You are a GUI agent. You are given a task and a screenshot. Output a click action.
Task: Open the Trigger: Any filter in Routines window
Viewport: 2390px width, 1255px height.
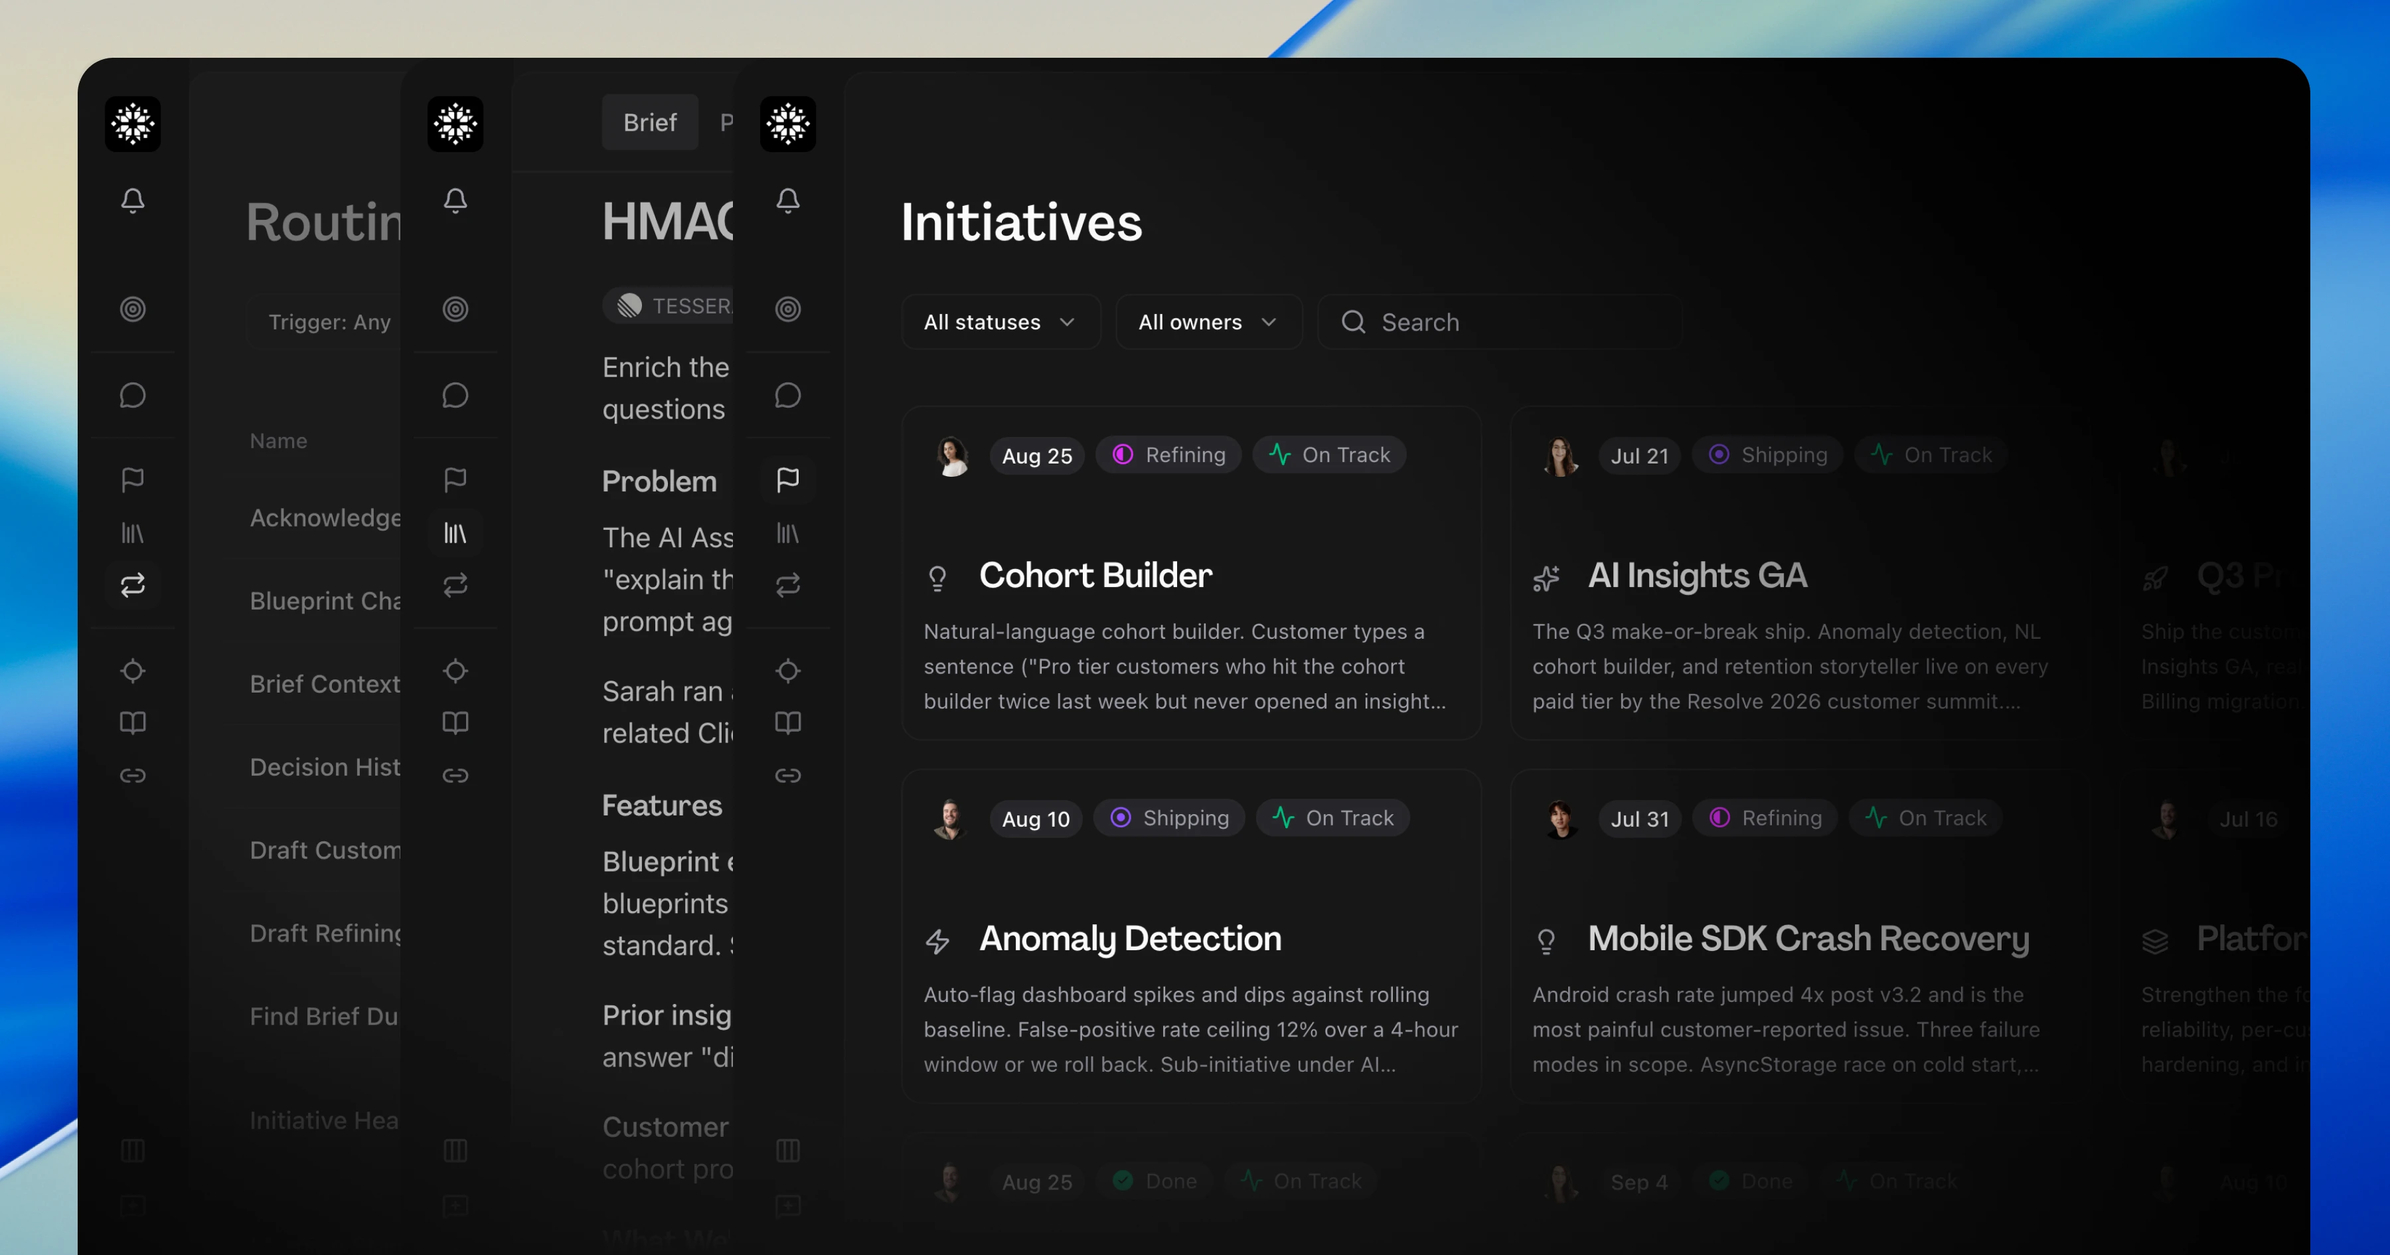coord(325,322)
